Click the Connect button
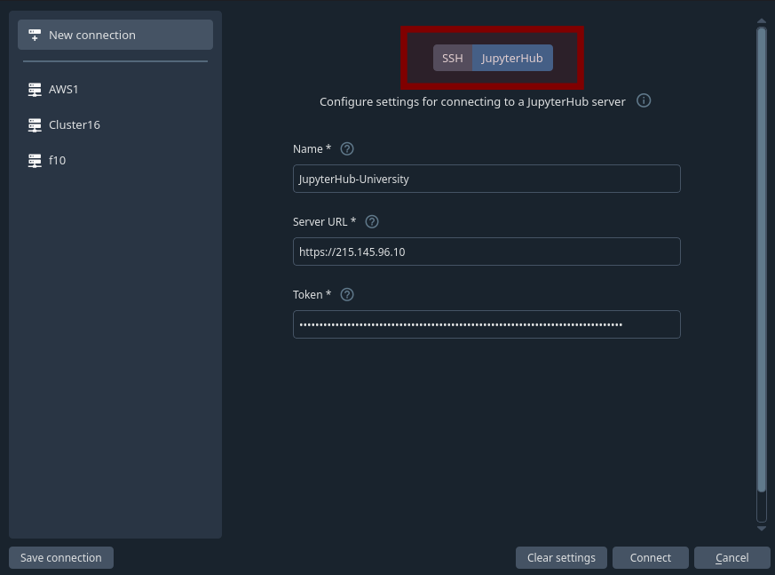 (651, 558)
